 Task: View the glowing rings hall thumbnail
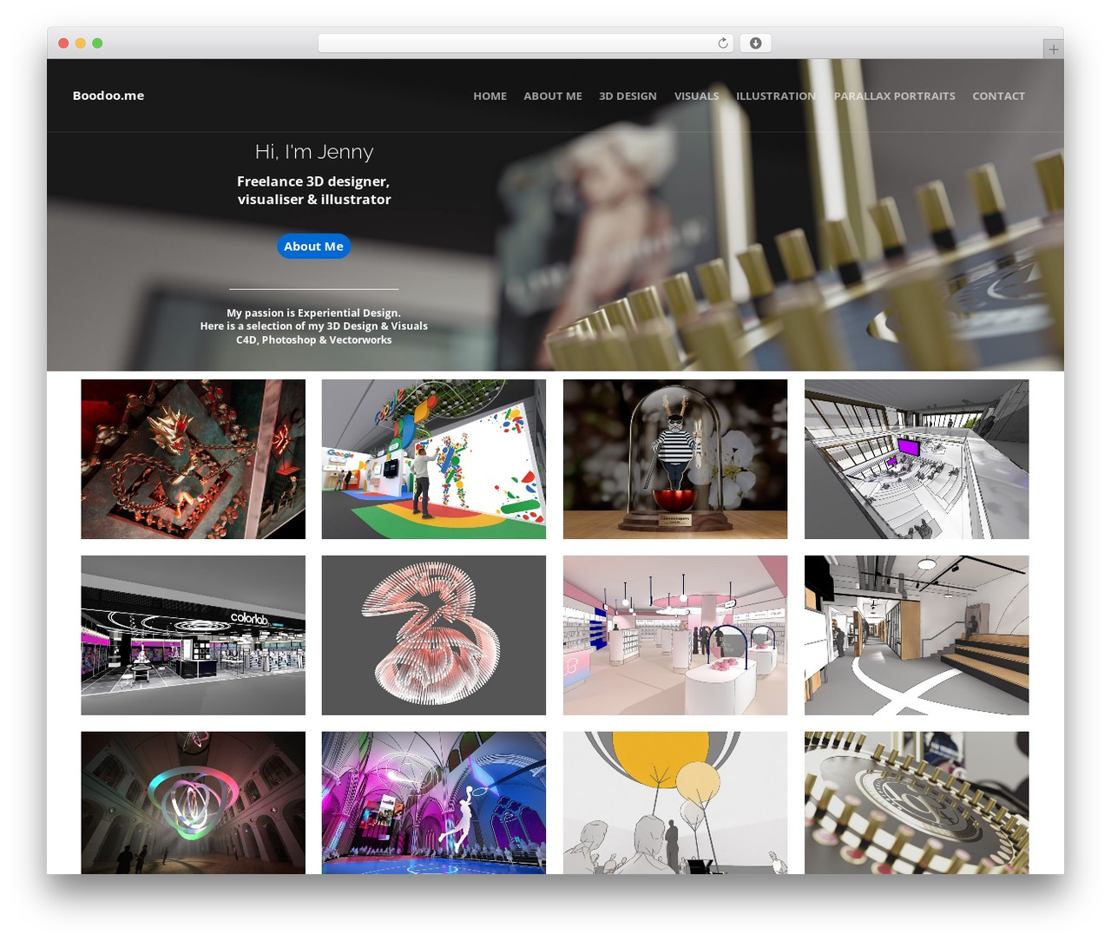coord(193,803)
